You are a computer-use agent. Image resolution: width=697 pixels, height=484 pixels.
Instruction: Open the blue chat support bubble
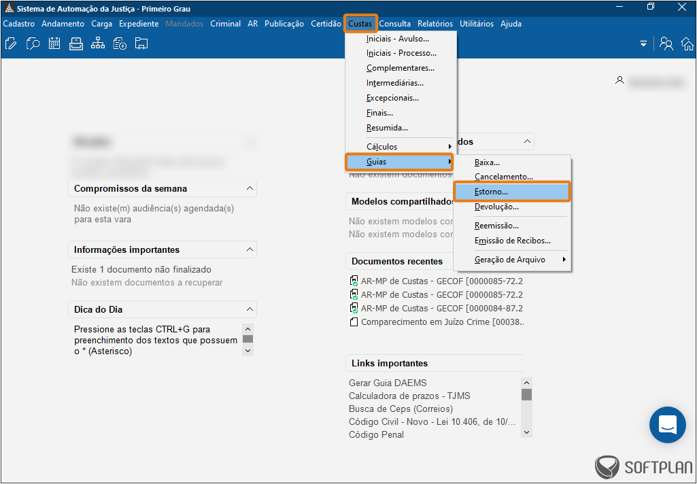pyautogui.click(x=668, y=424)
